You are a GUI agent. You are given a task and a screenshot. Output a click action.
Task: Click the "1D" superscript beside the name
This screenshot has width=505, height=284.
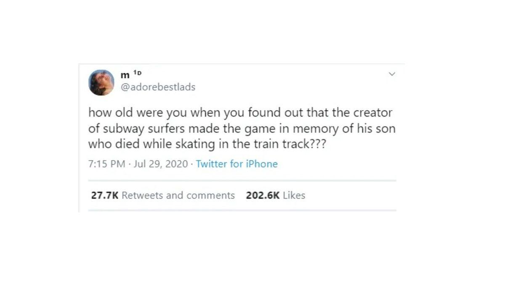pyautogui.click(x=137, y=73)
